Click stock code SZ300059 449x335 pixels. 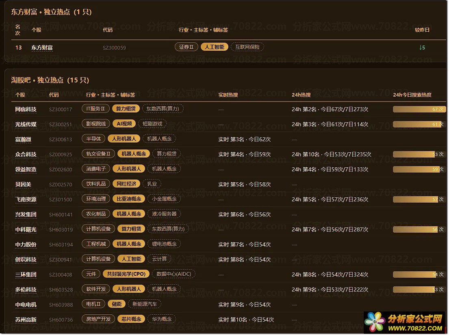click(114, 48)
